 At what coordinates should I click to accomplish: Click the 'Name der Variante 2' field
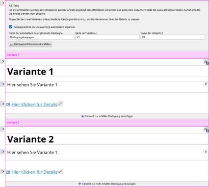coord(173,37)
